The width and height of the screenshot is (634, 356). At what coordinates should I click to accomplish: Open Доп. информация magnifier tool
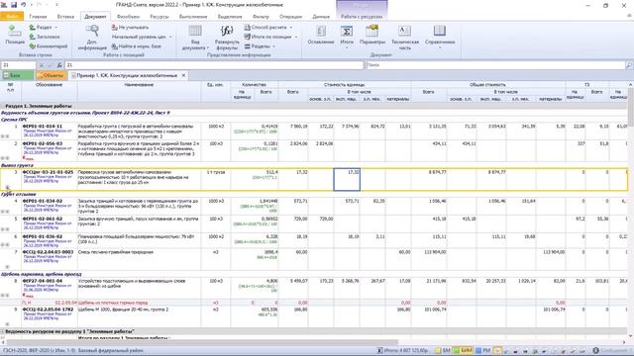[x=92, y=32]
